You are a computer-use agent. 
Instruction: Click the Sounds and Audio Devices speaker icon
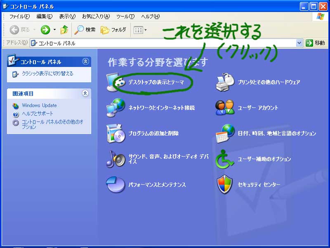[x=116, y=159]
